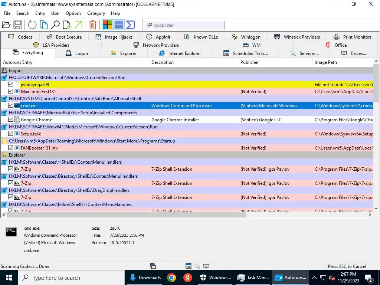Open the Search menu
The height and width of the screenshot is (285, 380).
point(23,13)
